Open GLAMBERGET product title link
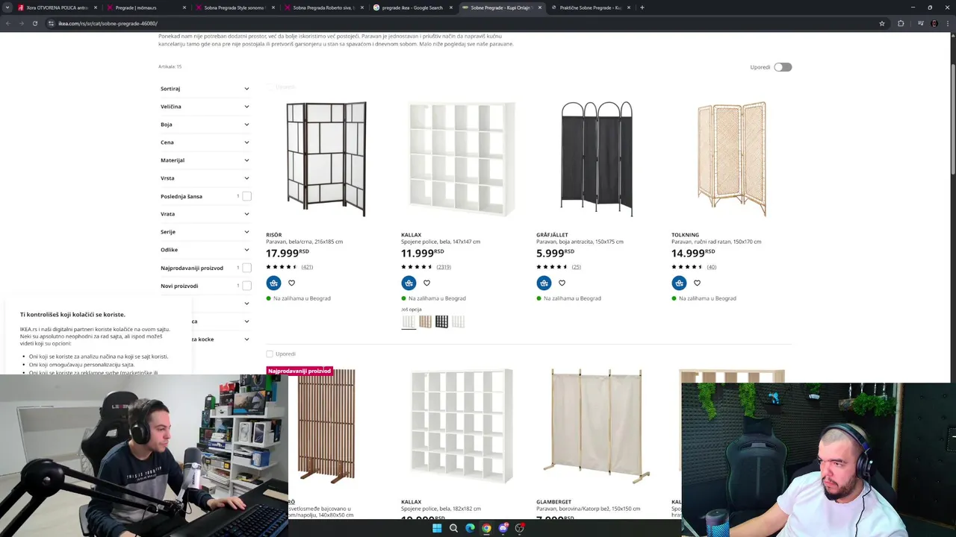Image resolution: width=956 pixels, height=537 pixels. 553,502
